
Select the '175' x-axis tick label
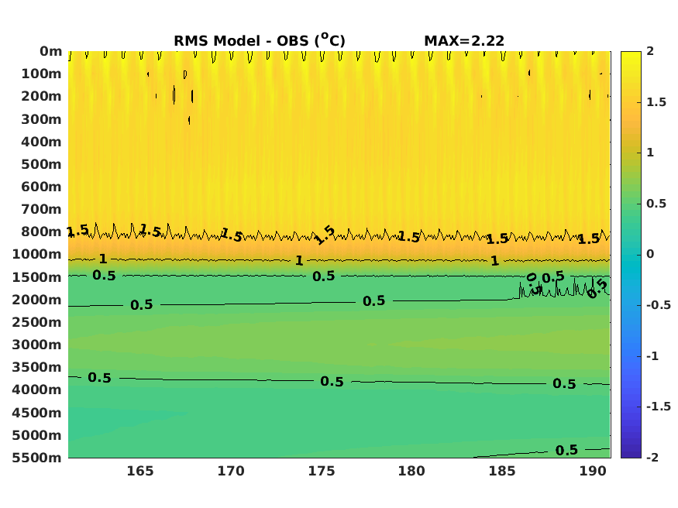tap(322, 471)
